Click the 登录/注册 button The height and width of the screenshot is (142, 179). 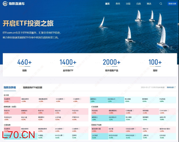click(172, 4)
